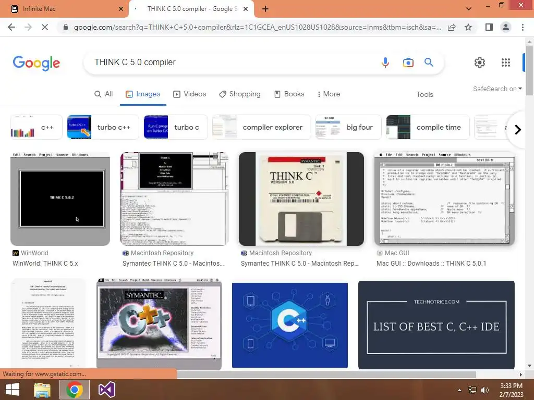The image size is (534, 400).
Task: Open the WinWorld: THINK C 5.x link
Action: [45, 264]
